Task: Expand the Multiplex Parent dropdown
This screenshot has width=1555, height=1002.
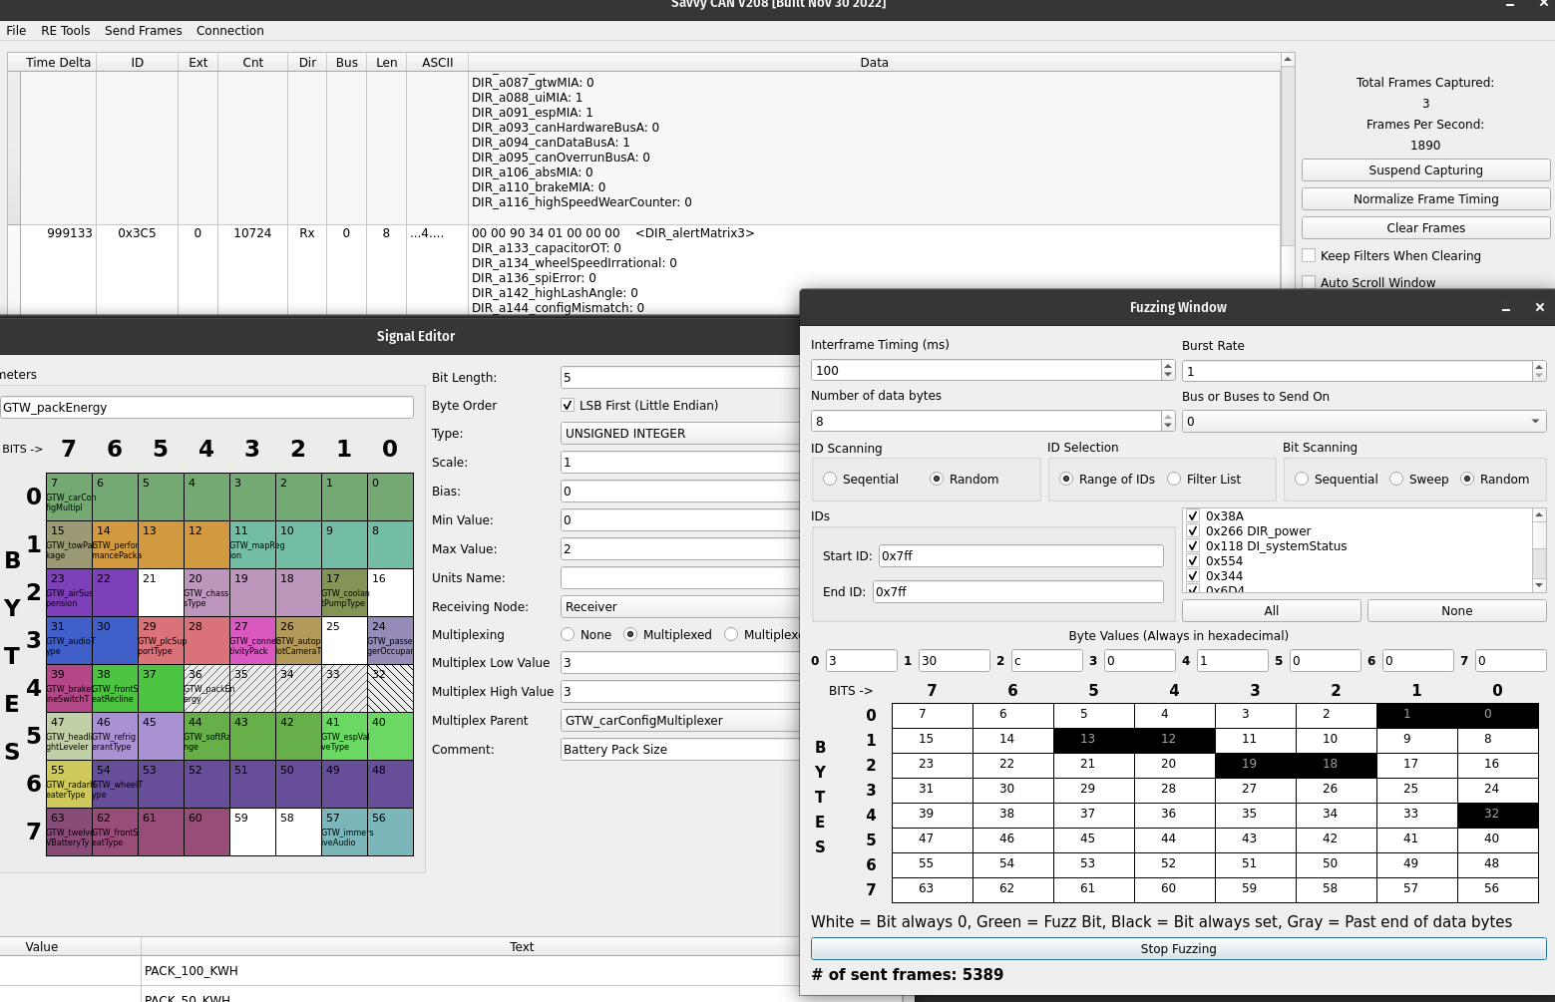Action: pos(680,721)
